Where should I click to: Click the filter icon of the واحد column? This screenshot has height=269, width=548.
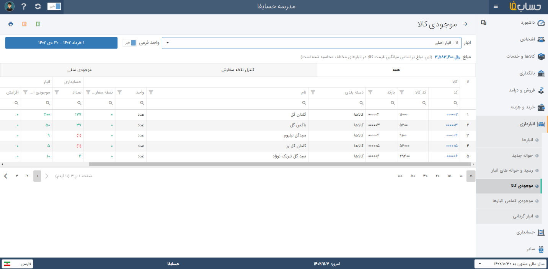tap(119, 92)
